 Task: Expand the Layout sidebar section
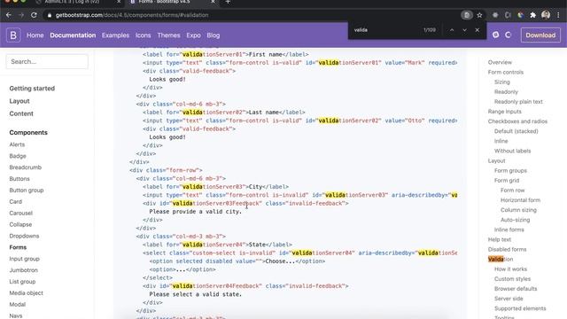19,101
